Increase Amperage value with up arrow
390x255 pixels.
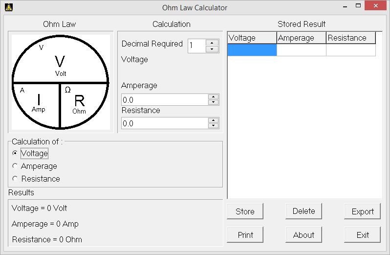pyautogui.click(x=213, y=97)
